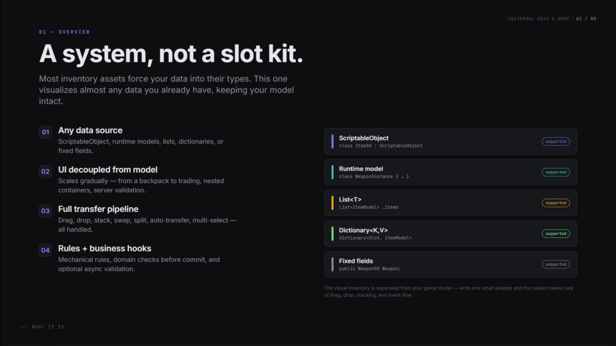Click purple color bar beside ScriptableObject

[x=333, y=141]
